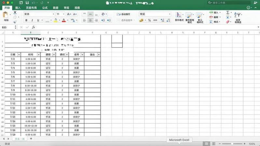Click the 删除 delete cells button

214,17
